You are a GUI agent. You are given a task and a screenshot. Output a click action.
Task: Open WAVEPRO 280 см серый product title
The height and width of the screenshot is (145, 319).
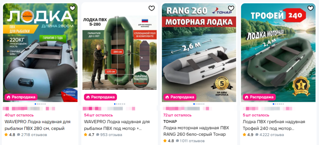38,125
